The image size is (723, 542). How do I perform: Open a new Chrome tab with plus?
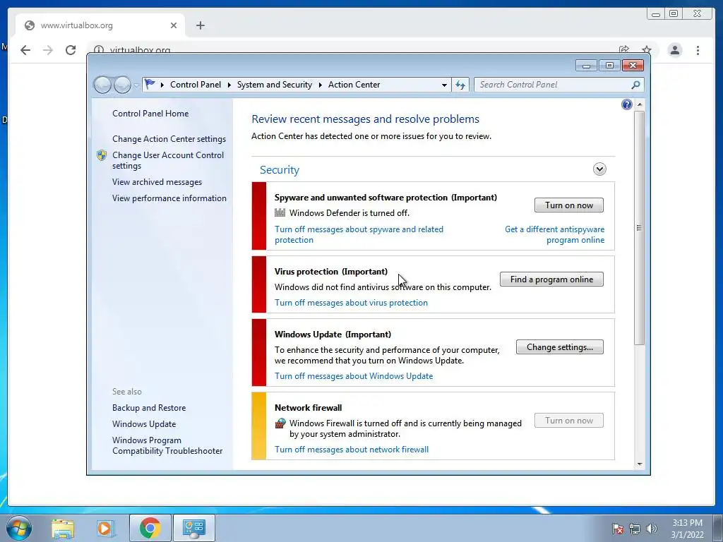point(200,25)
